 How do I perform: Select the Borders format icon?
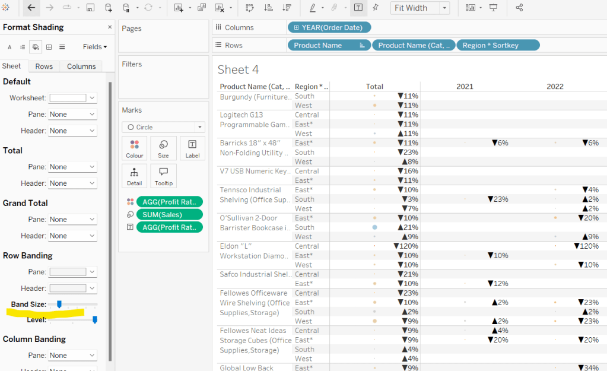pos(49,47)
